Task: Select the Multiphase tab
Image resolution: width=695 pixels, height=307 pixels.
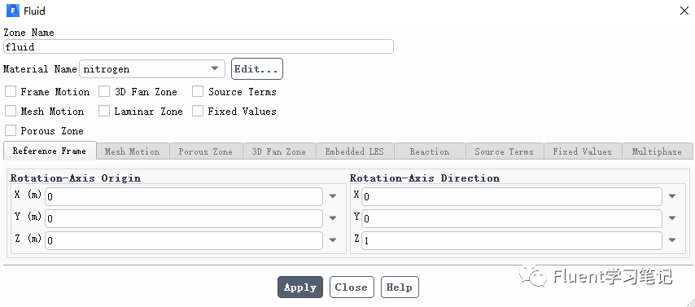Action: click(x=657, y=151)
